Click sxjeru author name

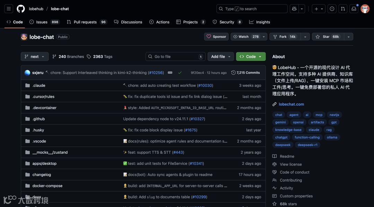point(38,73)
